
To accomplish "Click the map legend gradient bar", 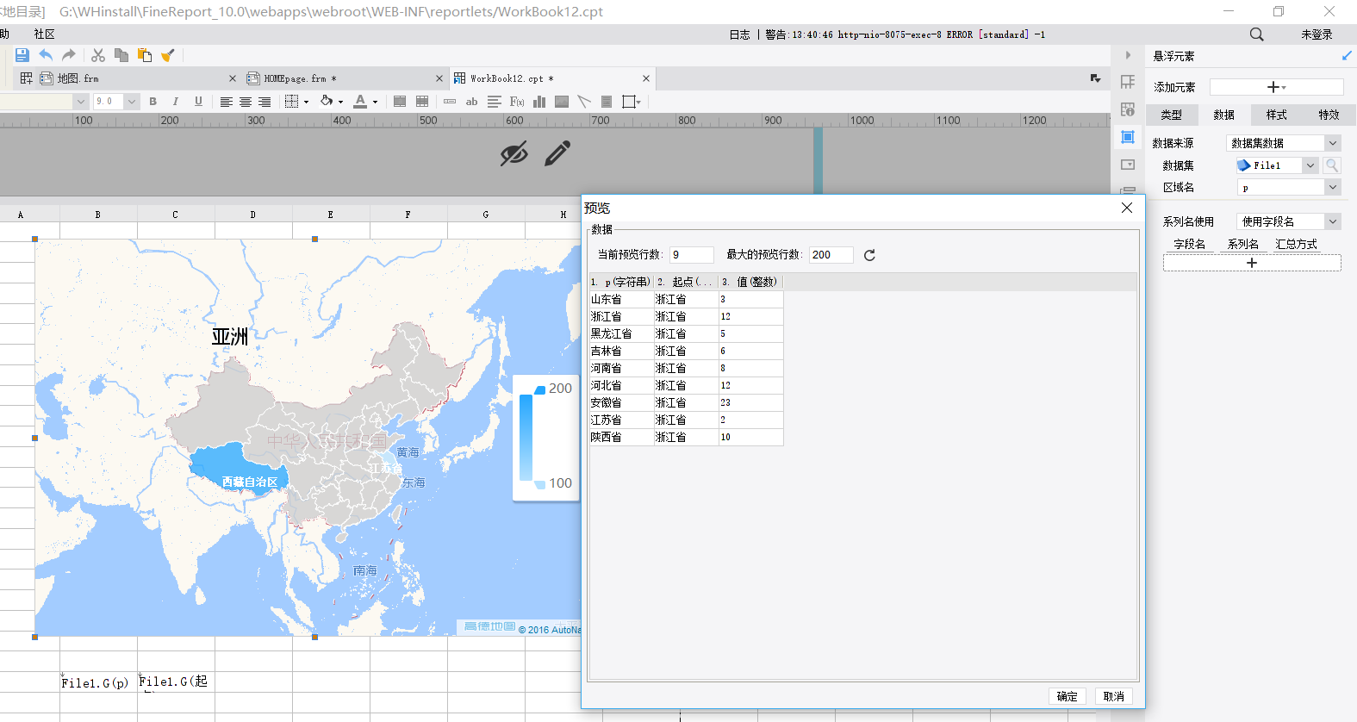I will click(x=526, y=438).
